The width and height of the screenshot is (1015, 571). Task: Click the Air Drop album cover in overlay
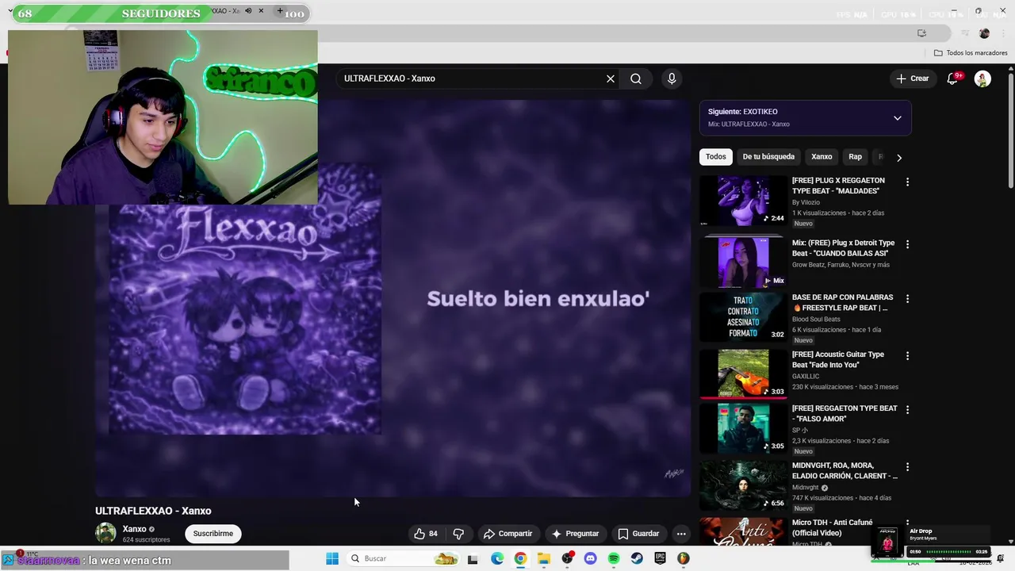click(x=887, y=542)
